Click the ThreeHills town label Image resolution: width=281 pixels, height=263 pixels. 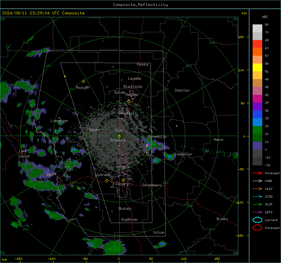157,137
